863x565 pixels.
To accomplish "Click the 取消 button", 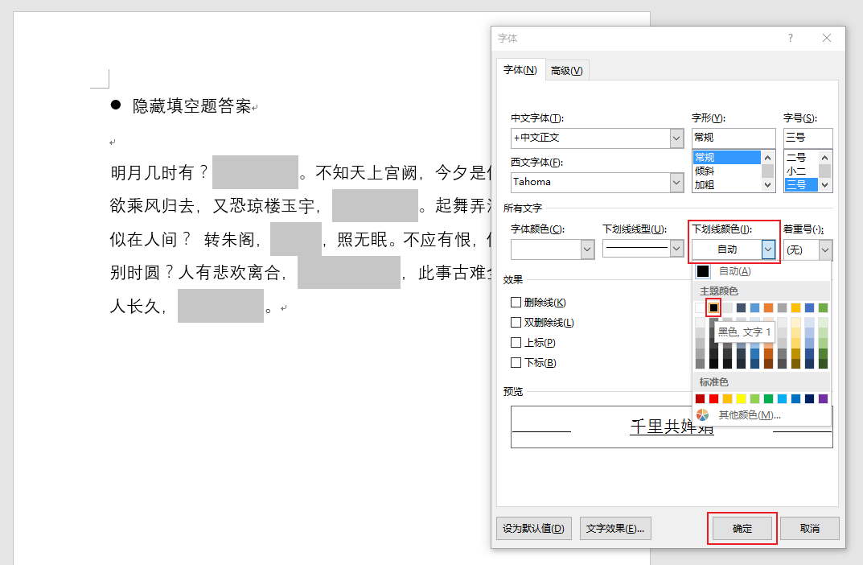I will (810, 529).
